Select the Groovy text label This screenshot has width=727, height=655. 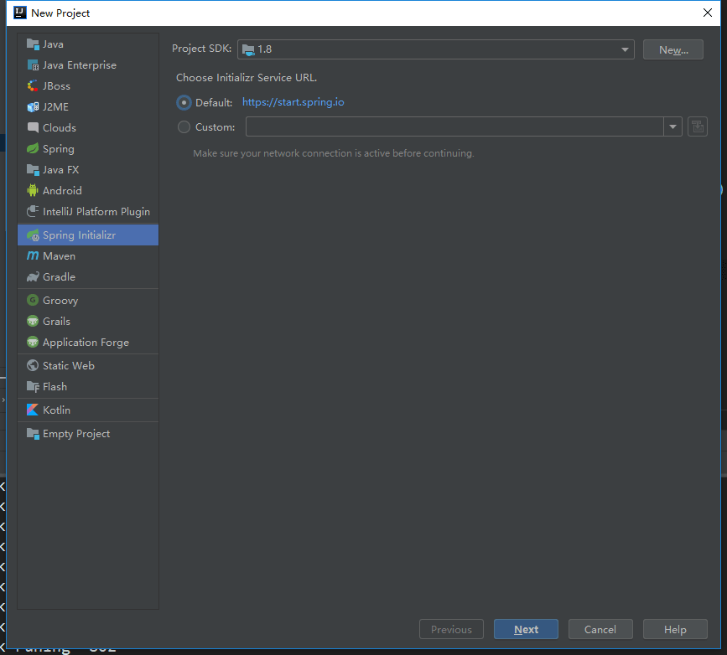[60, 301]
